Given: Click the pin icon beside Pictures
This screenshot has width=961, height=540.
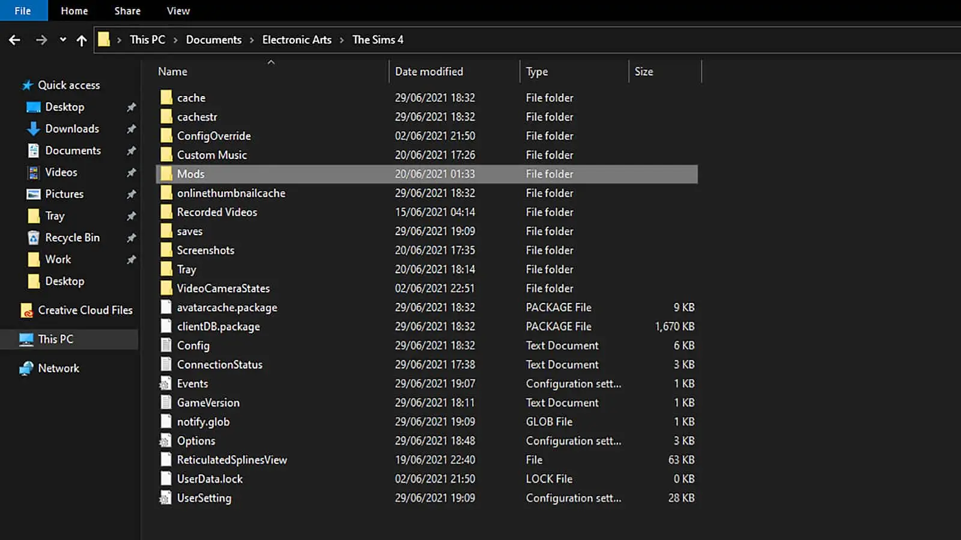Looking at the screenshot, I should (x=131, y=194).
